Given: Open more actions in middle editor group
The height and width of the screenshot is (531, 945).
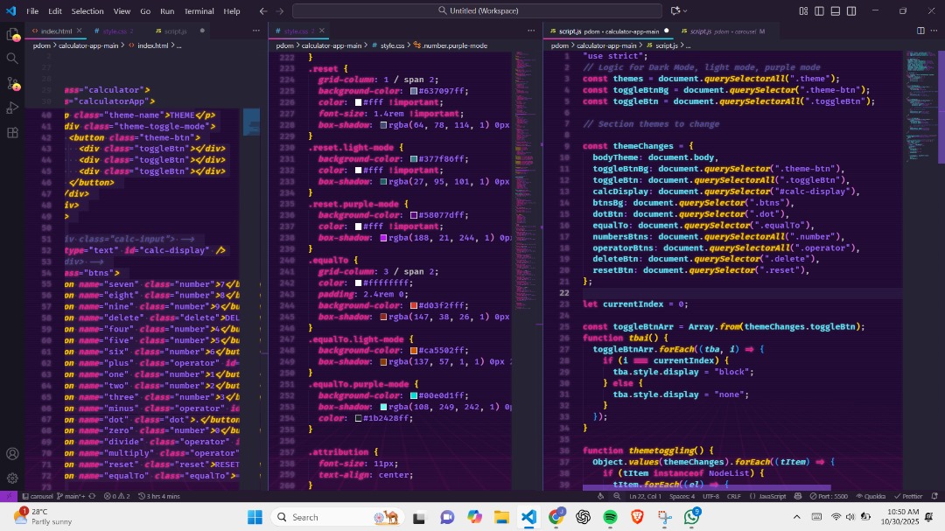Looking at the screenshot, I should (x=531, y=31).
